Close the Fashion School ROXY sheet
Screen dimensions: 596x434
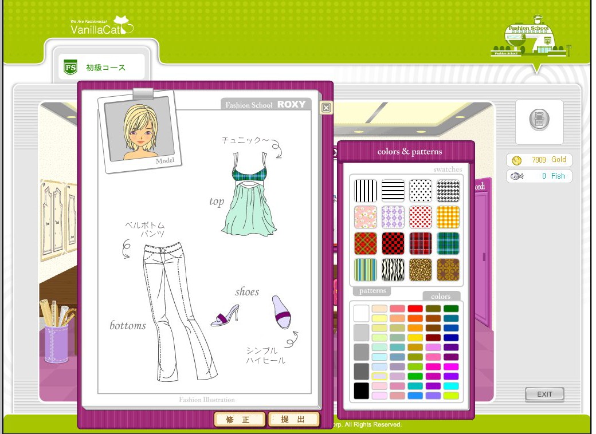(x=326, y=108)
